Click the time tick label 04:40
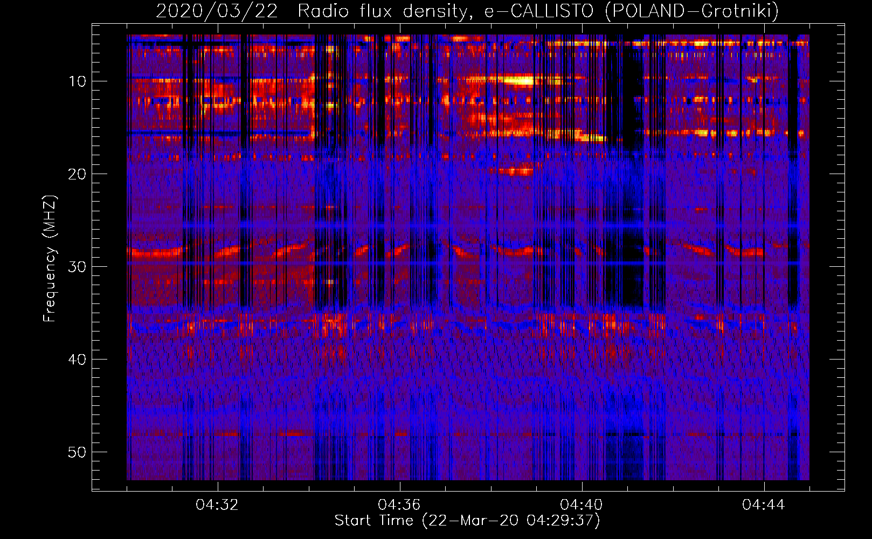This screenshot has width=872, height=539. coord(582,505)
